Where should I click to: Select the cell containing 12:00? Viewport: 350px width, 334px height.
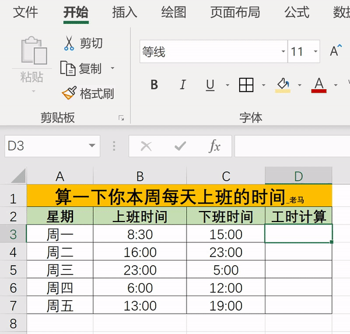226,287
